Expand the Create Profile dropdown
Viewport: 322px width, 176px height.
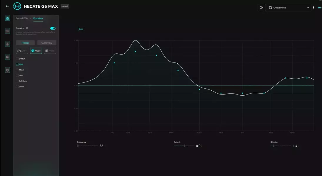[x=288, y=8]
